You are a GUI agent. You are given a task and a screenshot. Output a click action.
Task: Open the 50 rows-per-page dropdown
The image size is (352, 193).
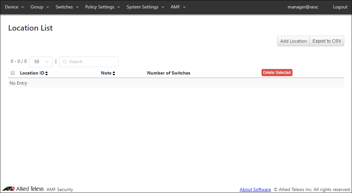41,62
